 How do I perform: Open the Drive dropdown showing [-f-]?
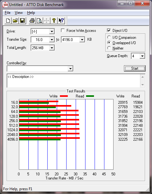click(52, 32)
